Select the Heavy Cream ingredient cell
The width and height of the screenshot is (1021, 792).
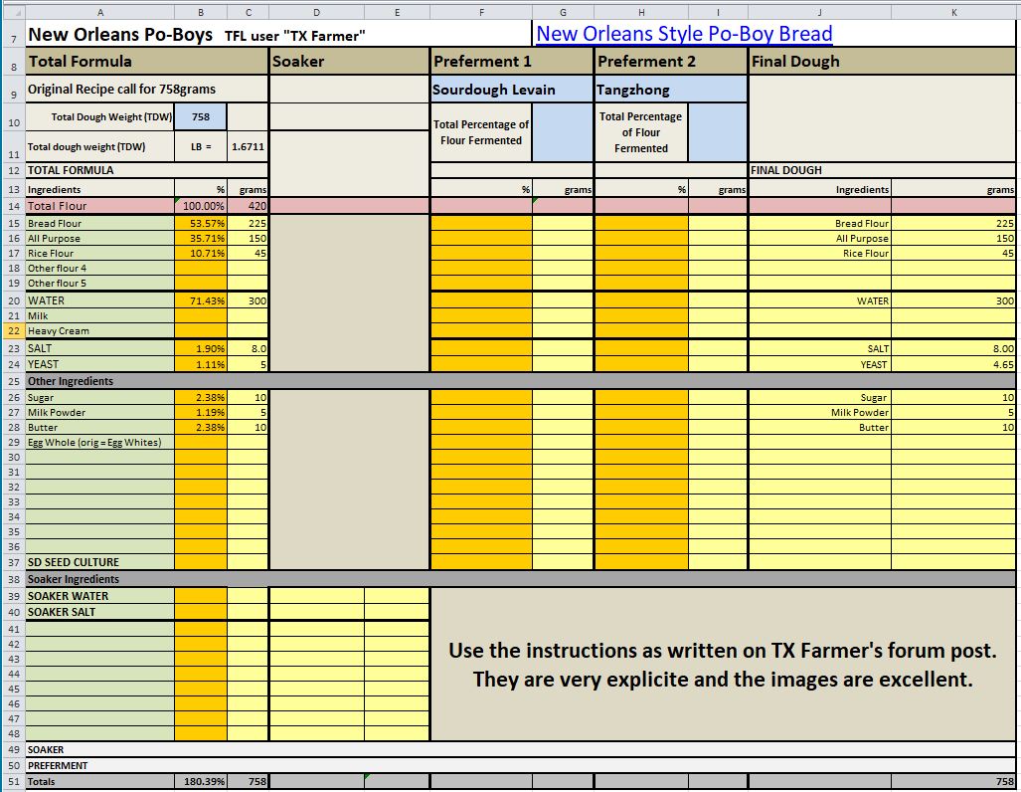(98, 331)
